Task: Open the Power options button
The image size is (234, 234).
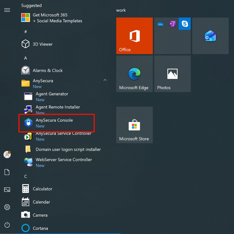Action: tap(7, 225)
